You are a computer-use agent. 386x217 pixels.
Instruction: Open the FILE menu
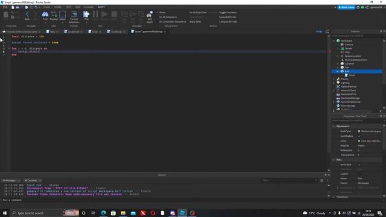point(5,7)
